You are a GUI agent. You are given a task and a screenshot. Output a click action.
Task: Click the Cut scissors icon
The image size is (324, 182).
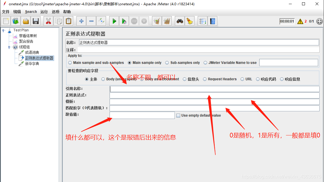coord(49,21)
